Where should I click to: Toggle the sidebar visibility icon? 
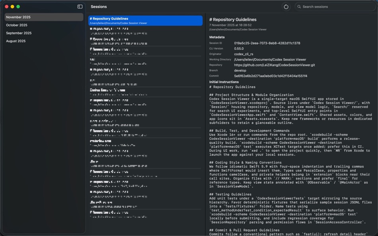pyautogui.click(x=80, y=6)
